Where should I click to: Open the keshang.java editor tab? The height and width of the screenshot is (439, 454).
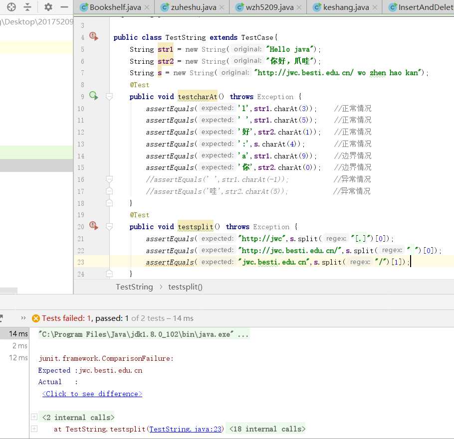(x=346, y=7)
